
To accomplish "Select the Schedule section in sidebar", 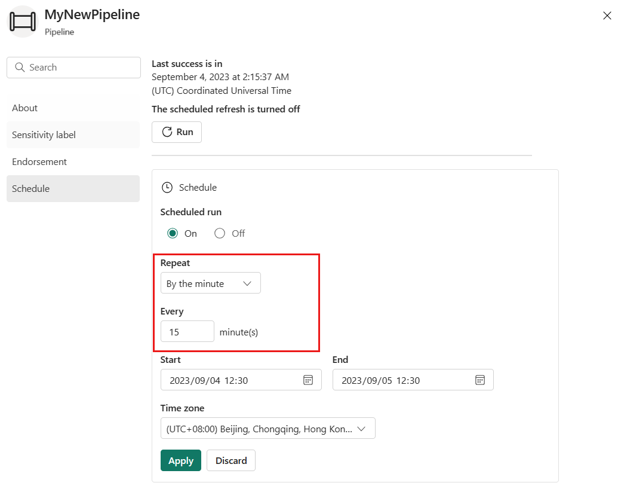I will [x=73, y=189].
